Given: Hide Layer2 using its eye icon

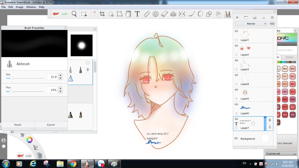Looking at the screenshot, I should (236, 46).
